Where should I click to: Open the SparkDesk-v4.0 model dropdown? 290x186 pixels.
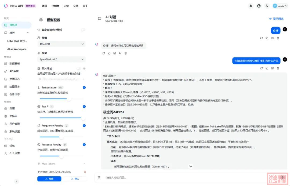tap(61, 59)
